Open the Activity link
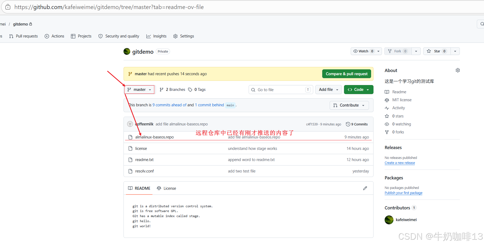 coord(395,108)
